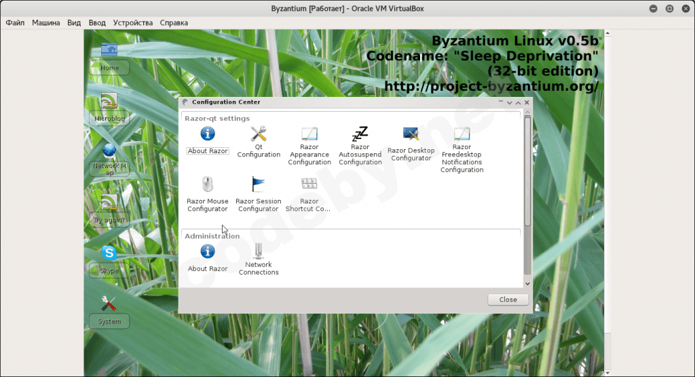Click the VirtualBox viewport scroll down arrow
The image size is (695, 377).
(607, 373)
